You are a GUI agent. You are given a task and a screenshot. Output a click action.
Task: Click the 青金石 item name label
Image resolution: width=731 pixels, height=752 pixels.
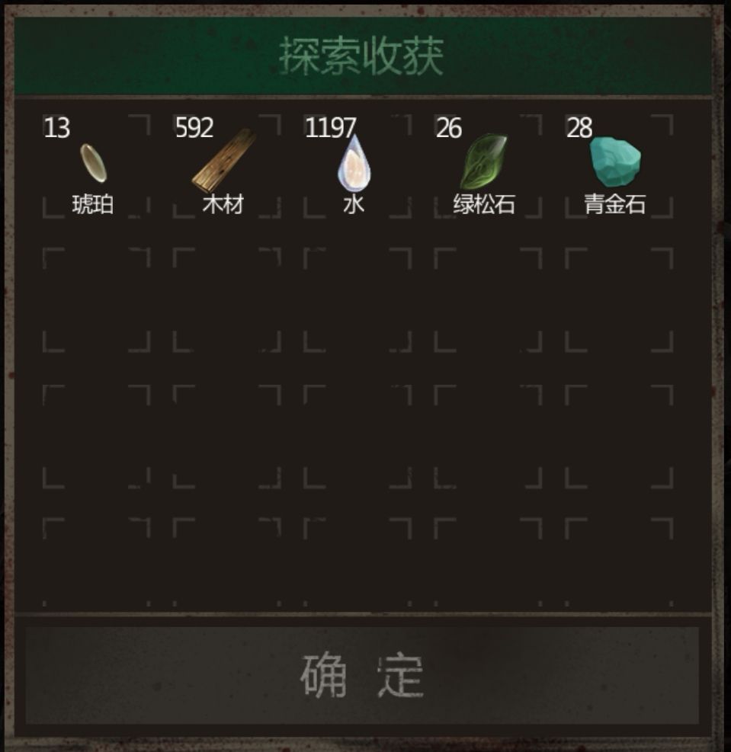point(615,204)
